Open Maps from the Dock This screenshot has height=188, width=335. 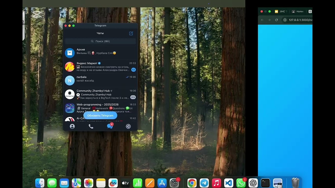pyautogui.click(x=76, y=183)
